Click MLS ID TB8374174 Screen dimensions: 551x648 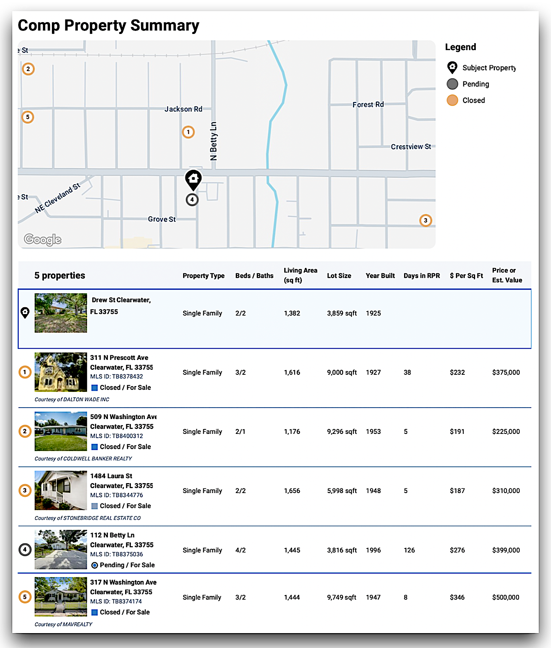coord(116,601)
